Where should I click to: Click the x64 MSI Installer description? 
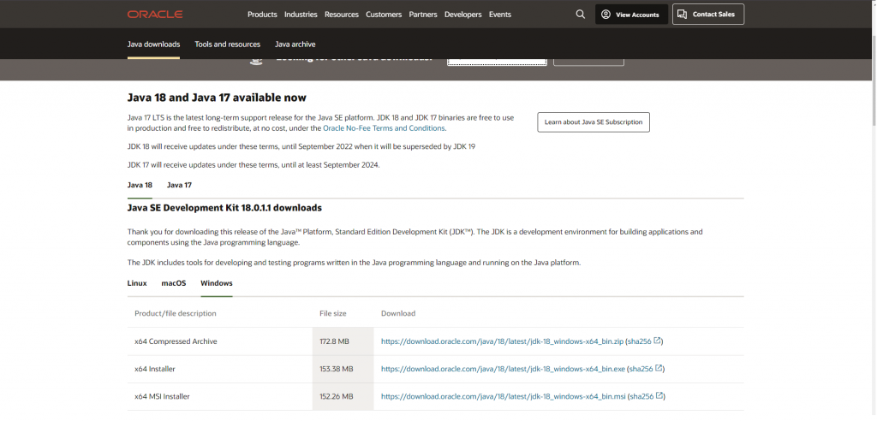pyautogui.click(x=162, y=396)
